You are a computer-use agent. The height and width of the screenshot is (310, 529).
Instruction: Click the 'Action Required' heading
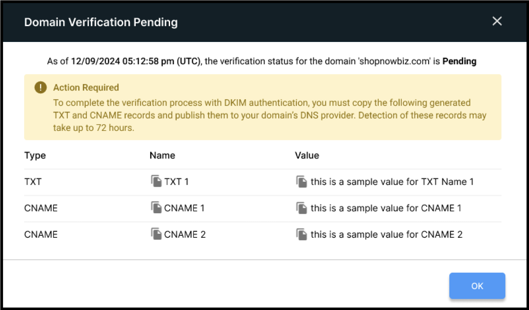tap(86, 87)
